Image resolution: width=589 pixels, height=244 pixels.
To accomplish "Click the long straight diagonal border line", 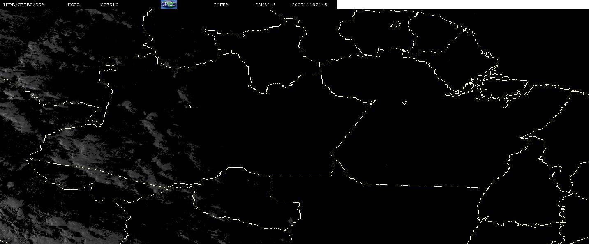I will 353,128.
